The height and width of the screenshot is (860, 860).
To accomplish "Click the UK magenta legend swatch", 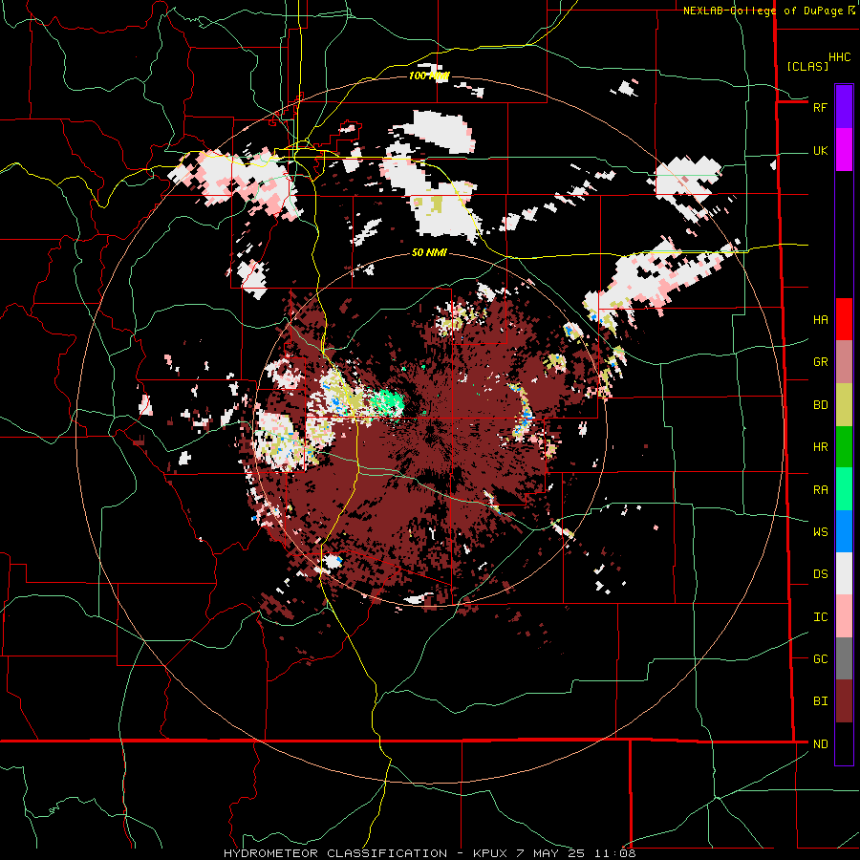I will point(844,150).
